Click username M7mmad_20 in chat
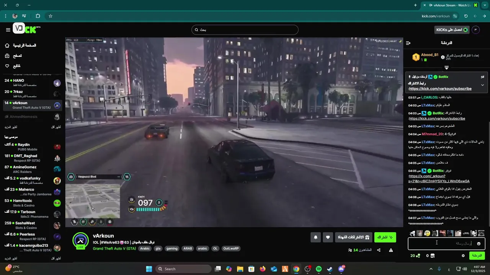The height and width of the screenshot is (275, 490). (432, 134)
